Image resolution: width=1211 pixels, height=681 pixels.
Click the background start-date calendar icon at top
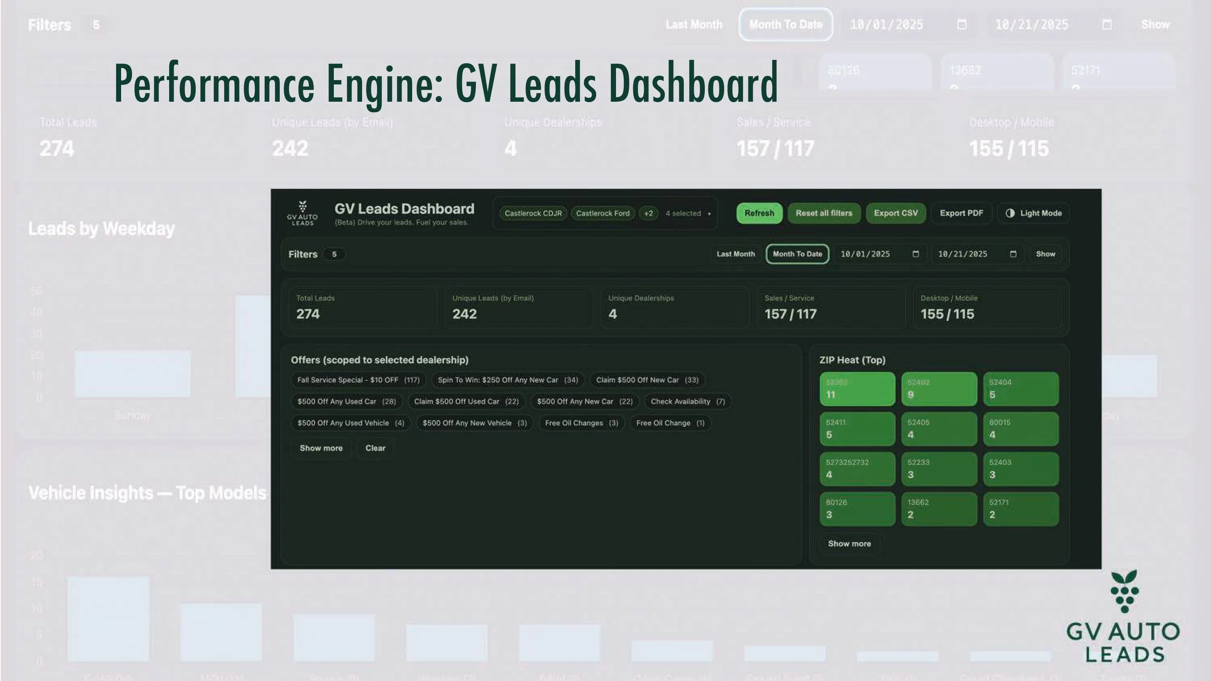tap(962, 25)
